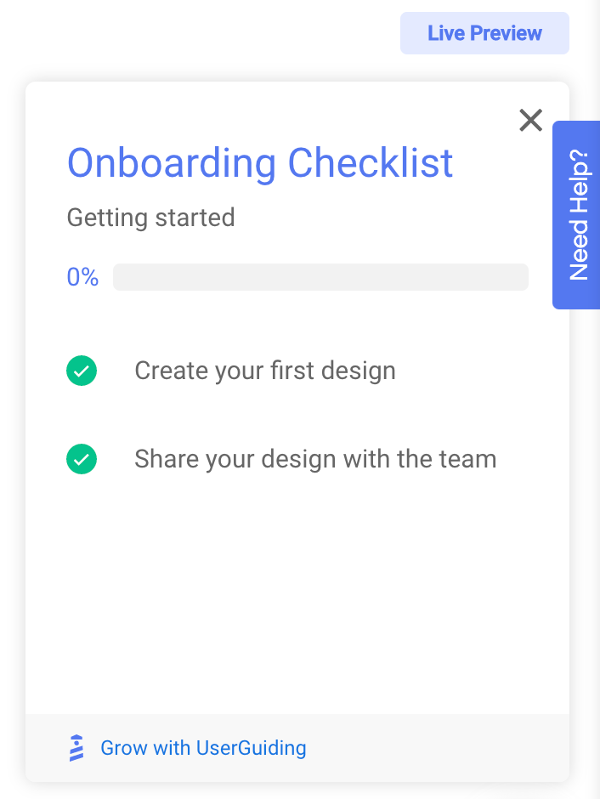Screen dimensions: 600x799
Task: Dismiss the onboarding checklist popup
Action: (530, 120)
